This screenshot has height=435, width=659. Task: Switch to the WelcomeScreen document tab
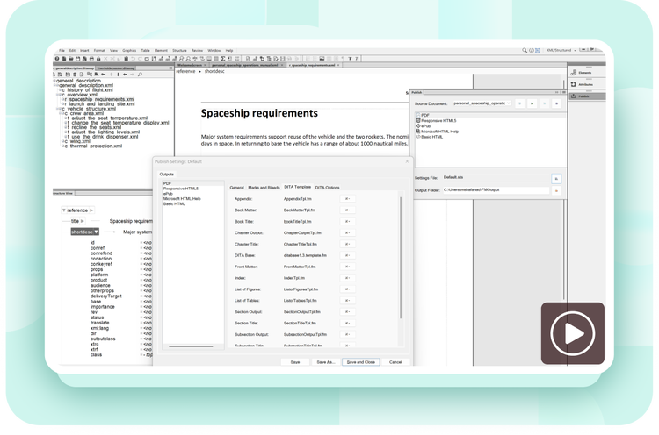[x=190, y=66]
